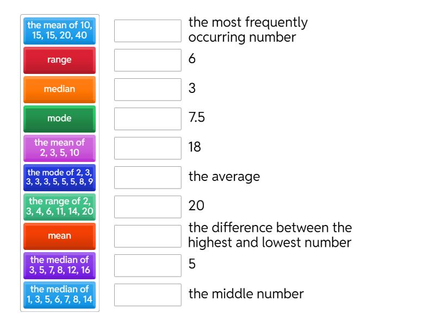Click 'the range of 2, 3, 4, 6...' tile
435x326 pixels.
pyautogui.click(x=60, y=206)
